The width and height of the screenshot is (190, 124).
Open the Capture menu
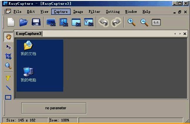[x=61, y=12]
